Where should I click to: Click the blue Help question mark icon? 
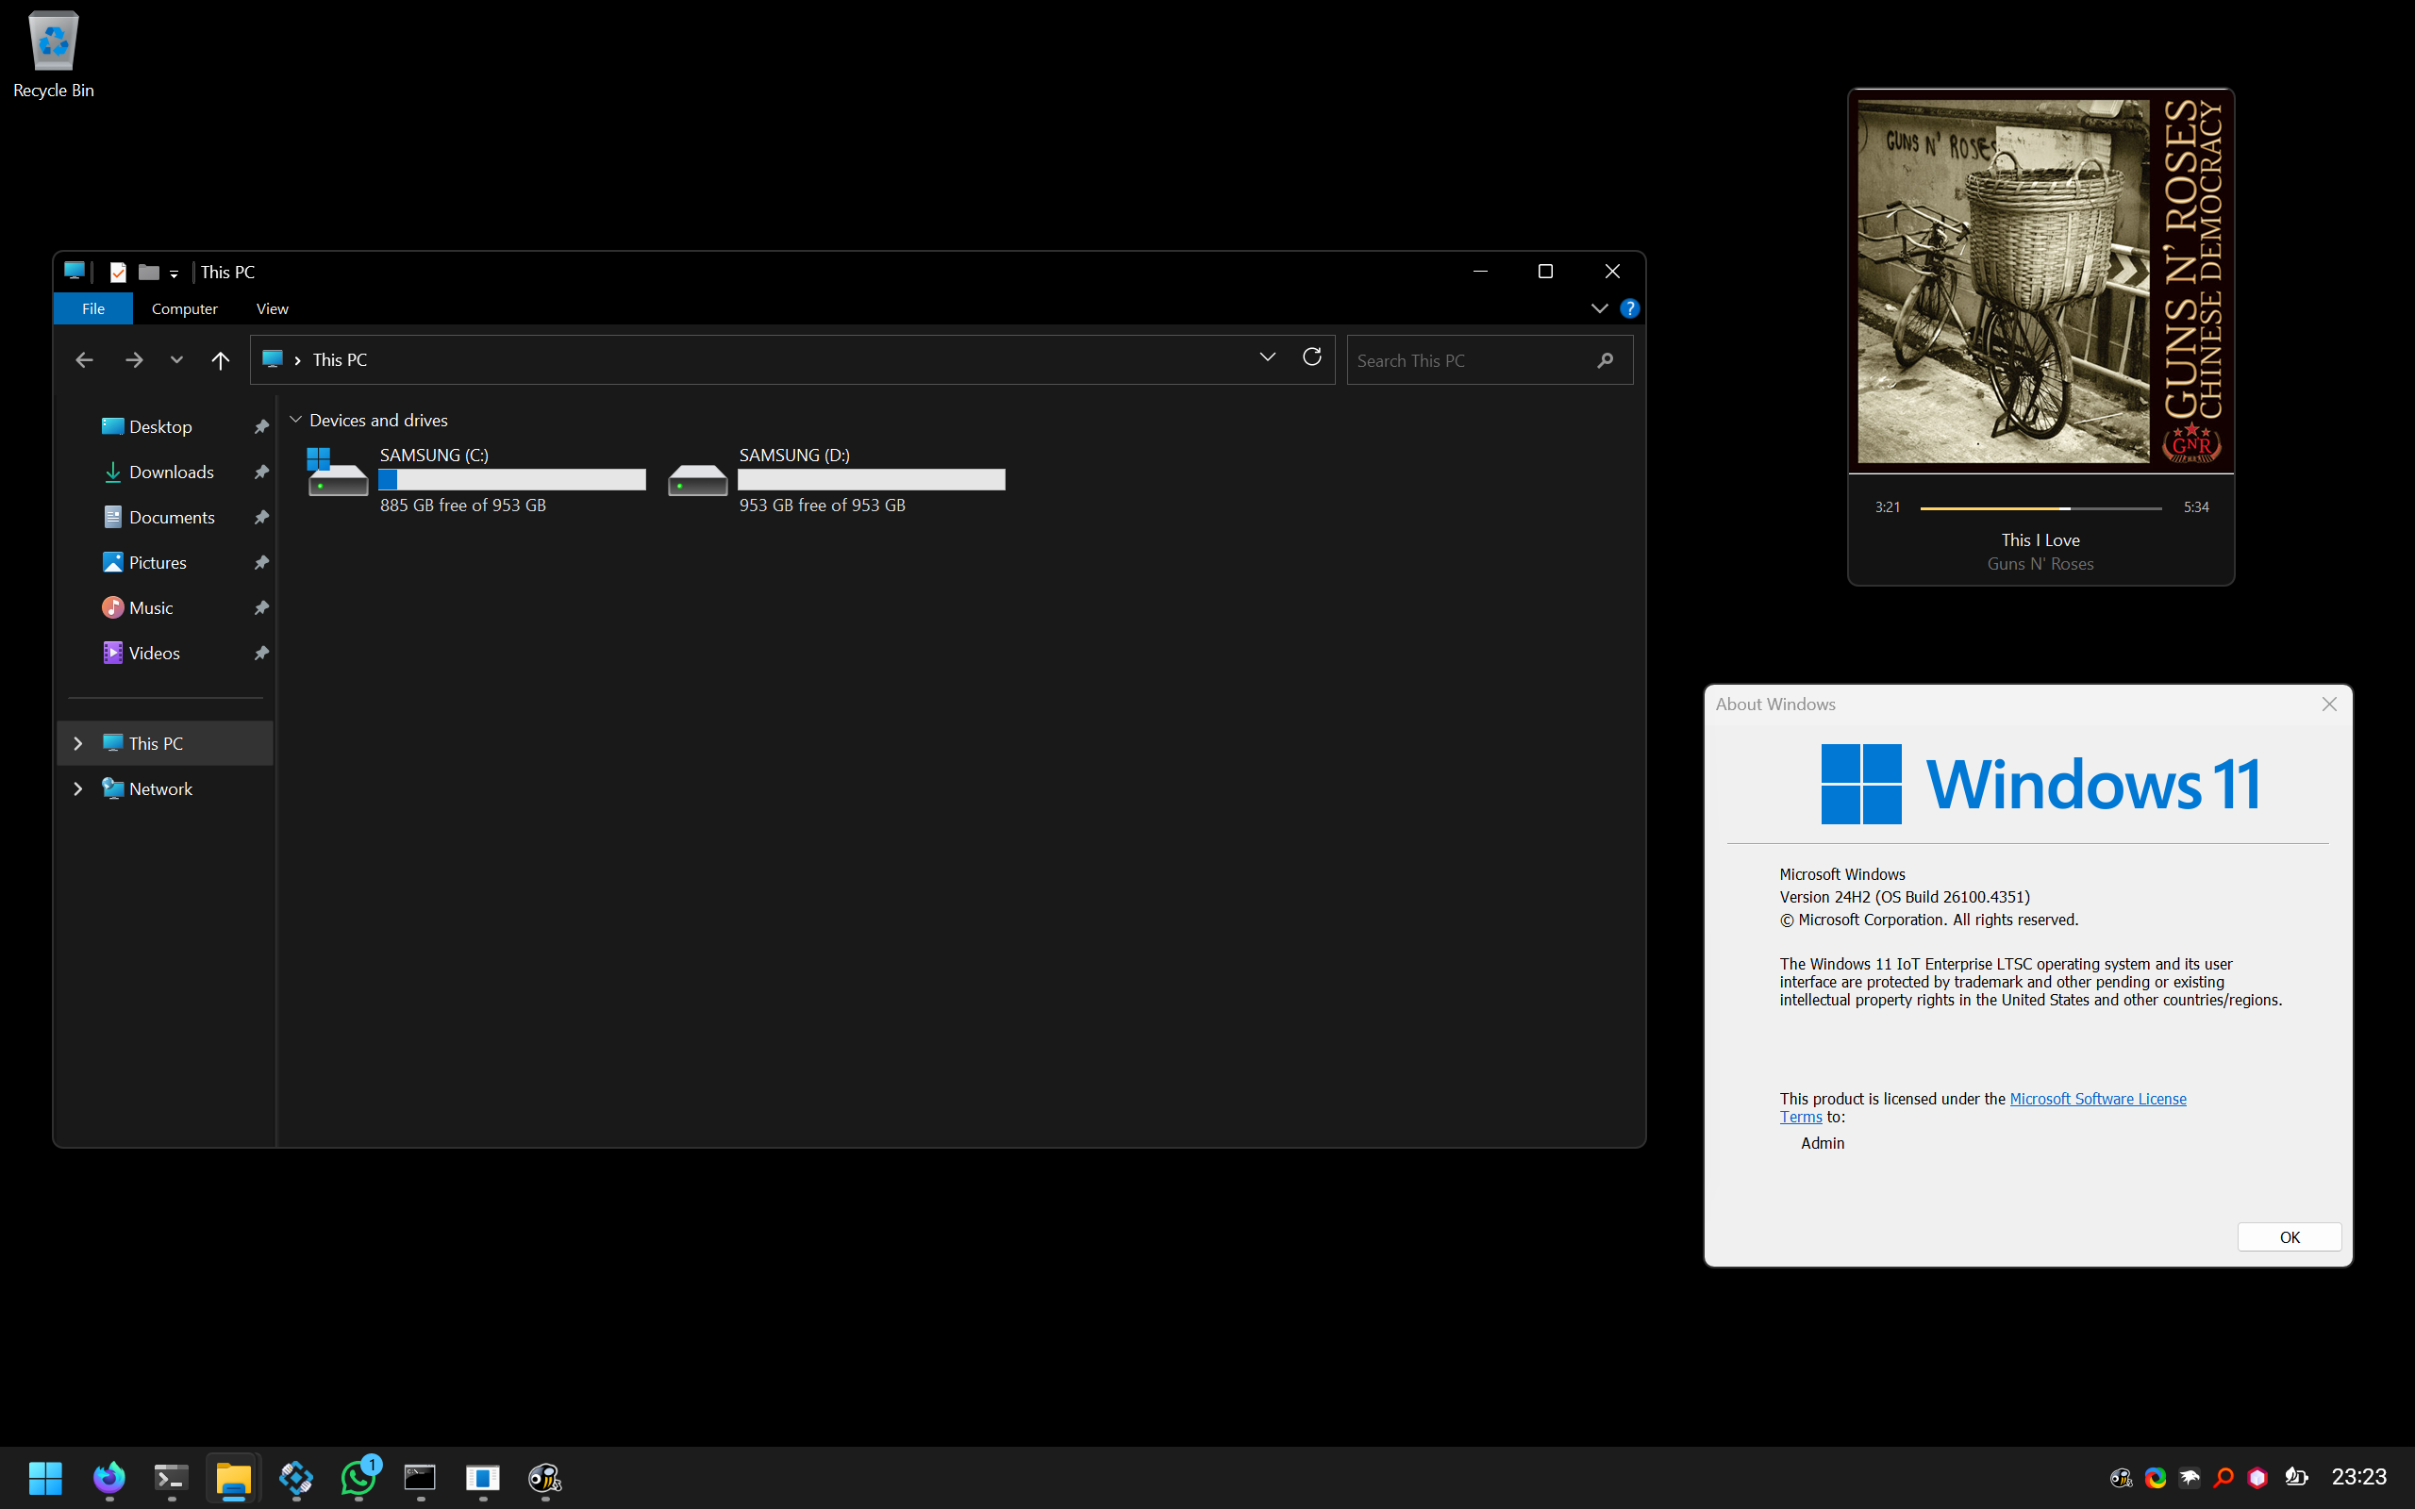point(1629,308)
